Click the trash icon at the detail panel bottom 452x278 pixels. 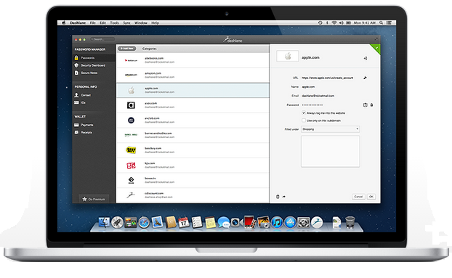278,197
